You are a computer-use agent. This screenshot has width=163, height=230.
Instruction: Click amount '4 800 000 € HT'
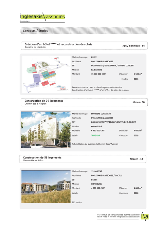tap(98, 188)
